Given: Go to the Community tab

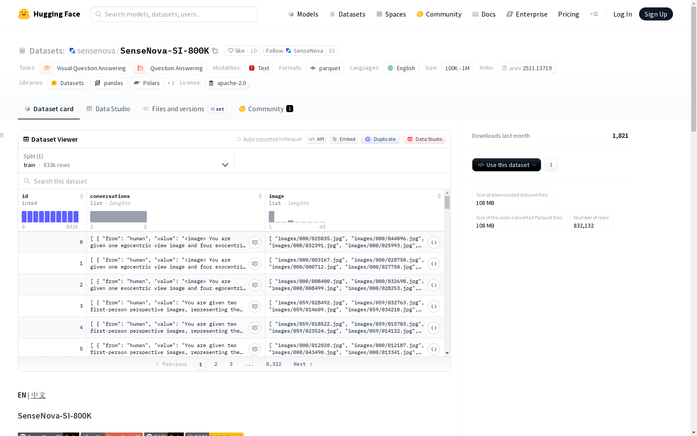Looking at the screenshot, I should click(x=266, y=109).
